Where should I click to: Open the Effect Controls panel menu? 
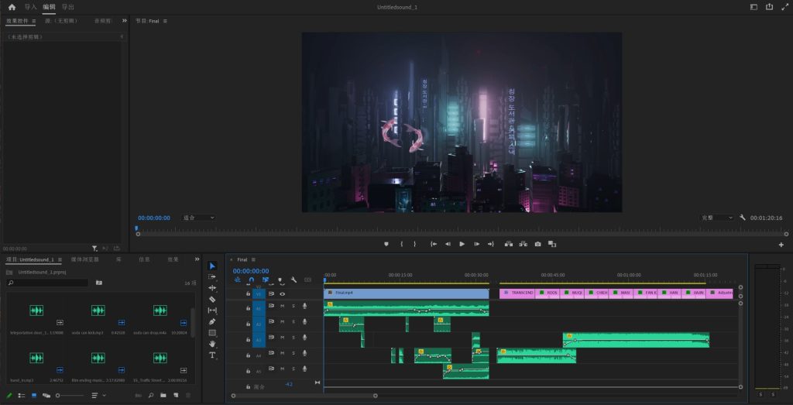pos(34,21)
